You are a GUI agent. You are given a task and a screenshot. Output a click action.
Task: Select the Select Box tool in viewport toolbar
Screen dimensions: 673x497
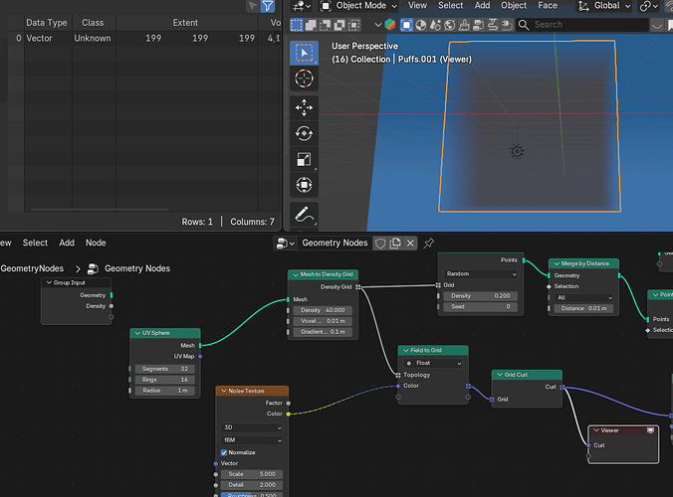click(x=304, y=53)
